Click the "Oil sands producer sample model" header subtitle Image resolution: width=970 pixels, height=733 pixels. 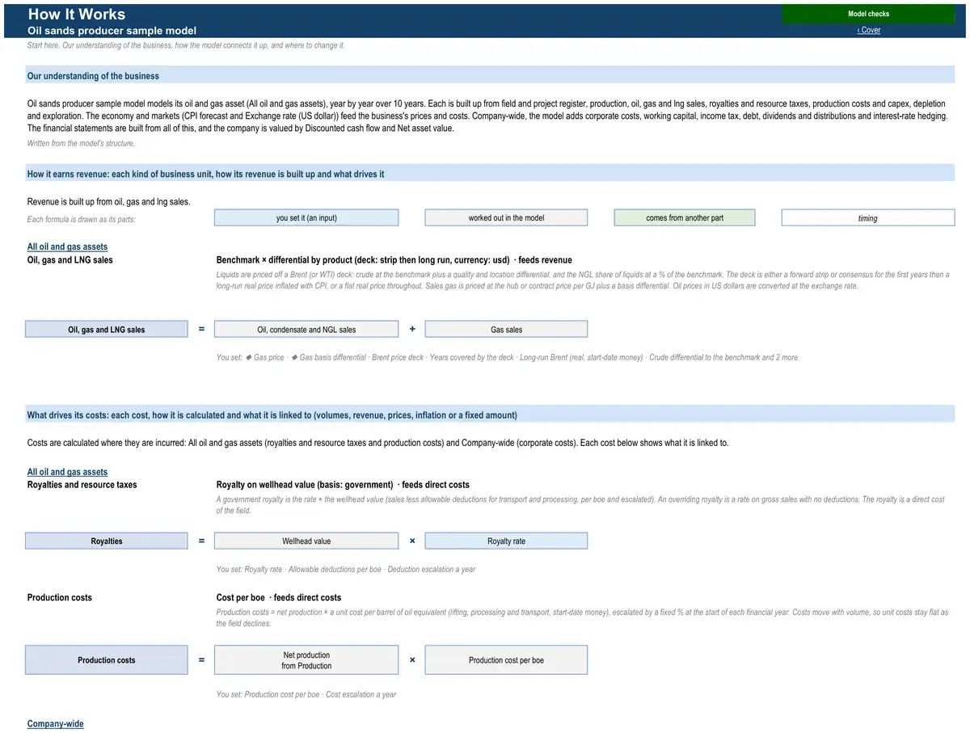pos(112,31)
